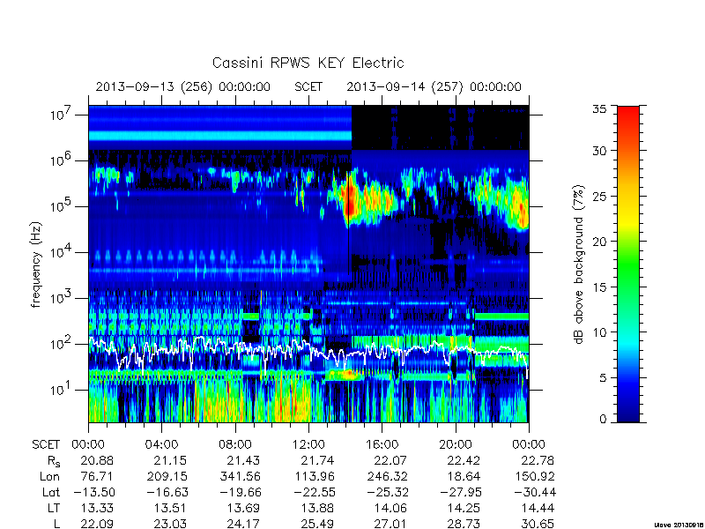Click the 'Lat' row label

coord(51,493)
